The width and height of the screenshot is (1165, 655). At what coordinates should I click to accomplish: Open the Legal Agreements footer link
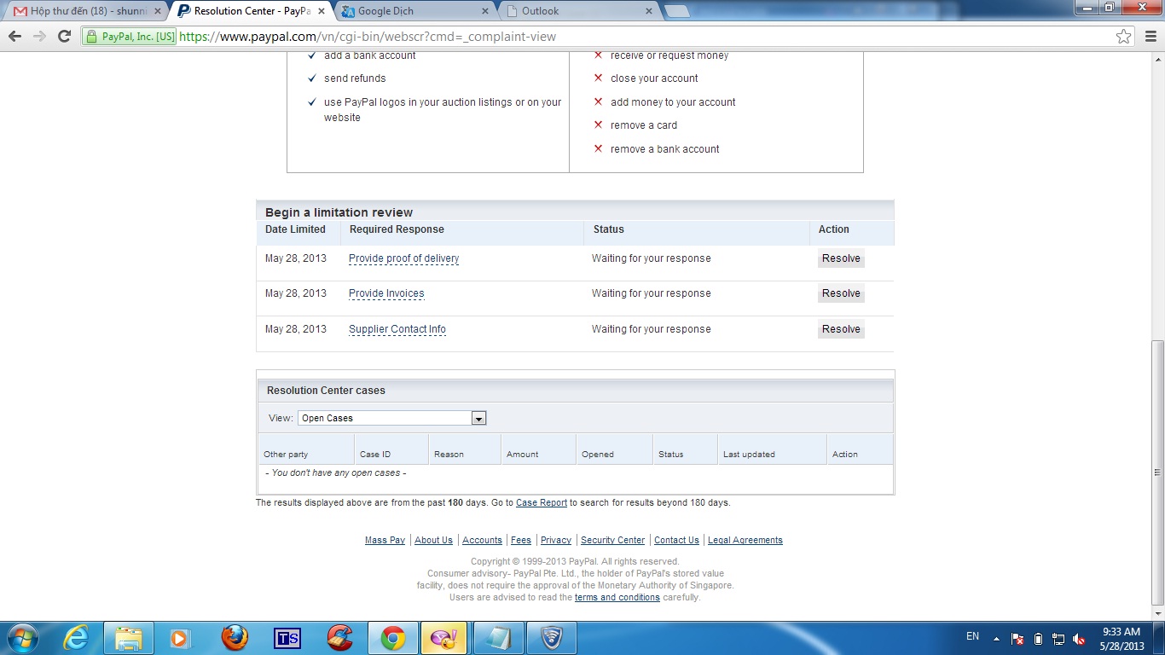click(745, 540)
